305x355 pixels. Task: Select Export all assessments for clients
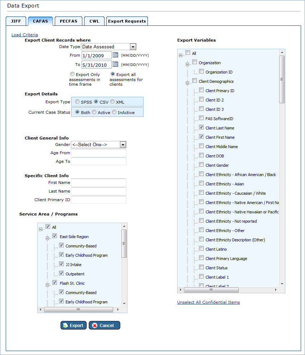click(113, 74)
